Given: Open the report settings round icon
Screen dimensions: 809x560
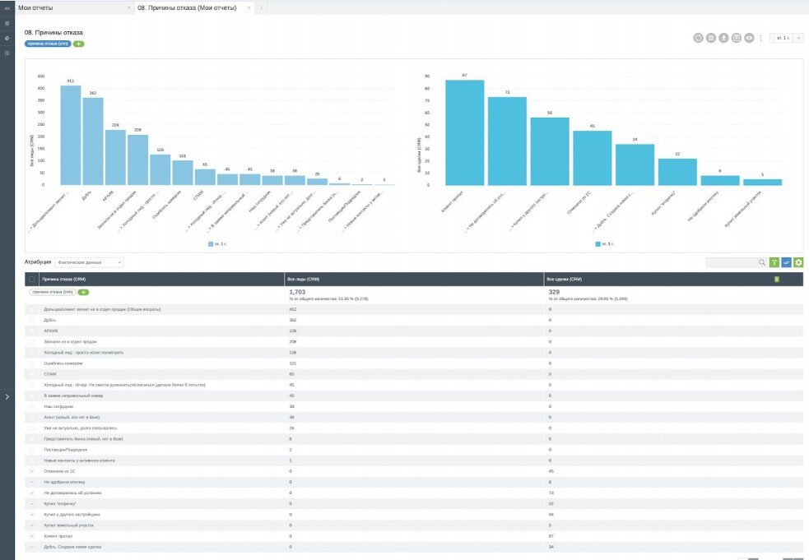Looking at the screenshot, I should point(698,38).
